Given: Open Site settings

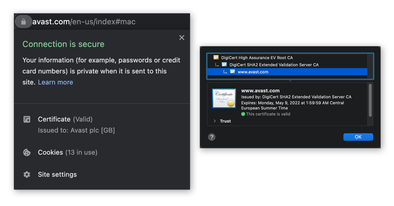Looking at the screenshot, I should (x=58, y=175).
